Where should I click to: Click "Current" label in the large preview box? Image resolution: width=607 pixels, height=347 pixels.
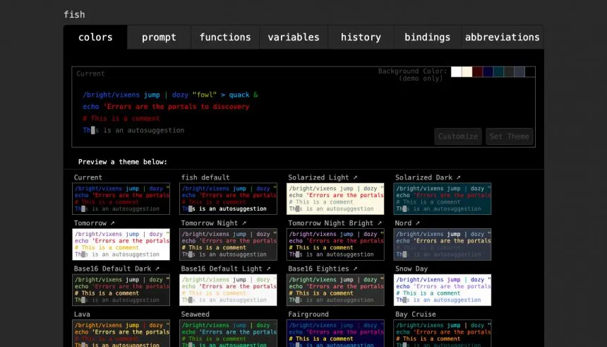coord(90,73)
